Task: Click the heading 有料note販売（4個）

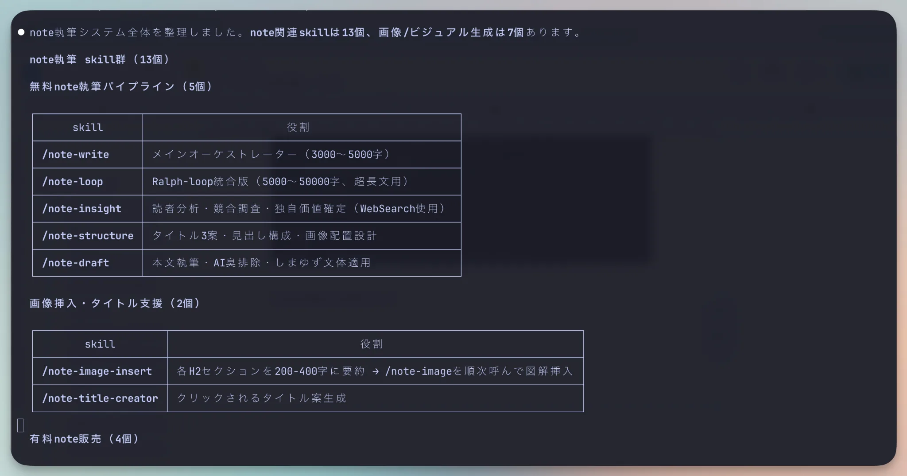Action: pyautogui.click(x=85, y=439)
